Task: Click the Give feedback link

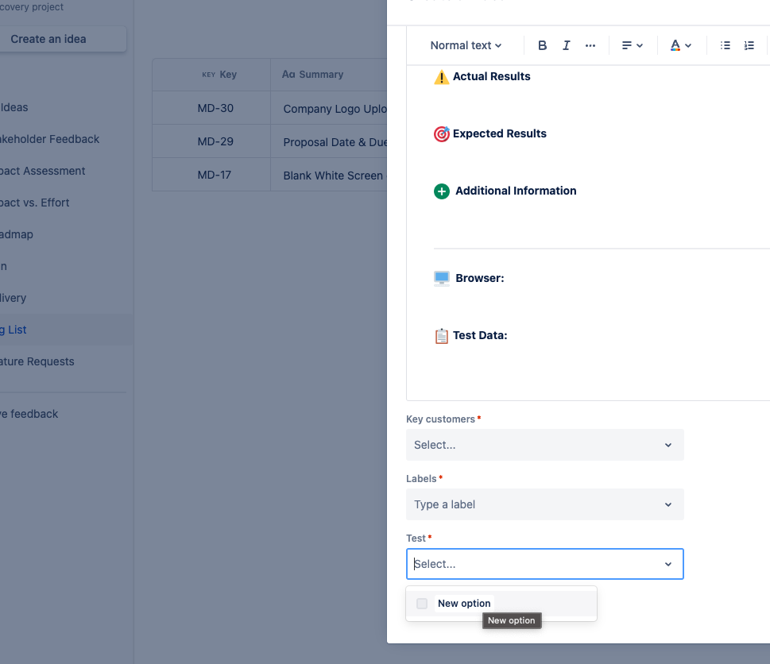Action: point(29,414)
